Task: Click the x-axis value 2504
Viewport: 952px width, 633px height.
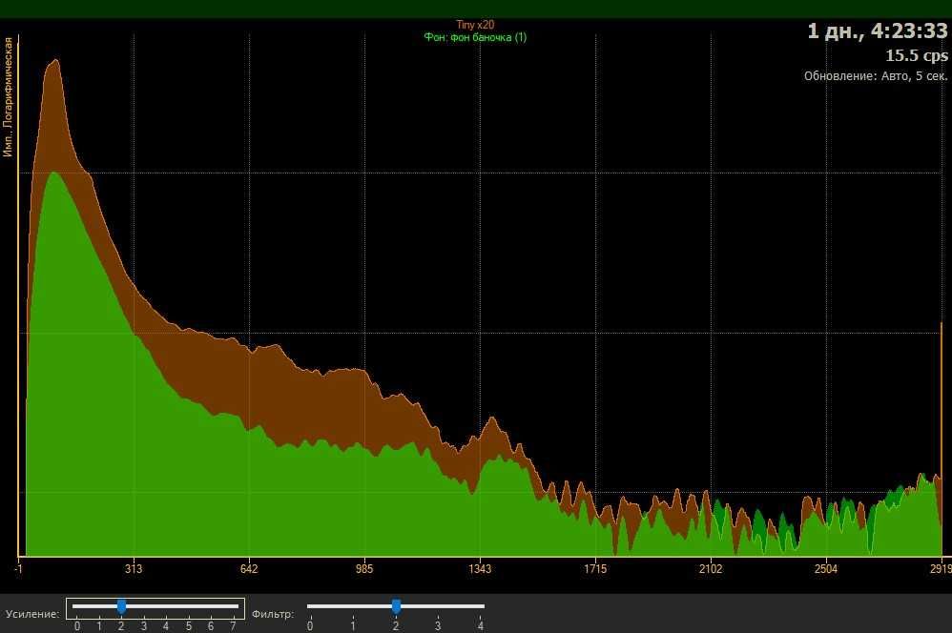Action: coord(826,569)
